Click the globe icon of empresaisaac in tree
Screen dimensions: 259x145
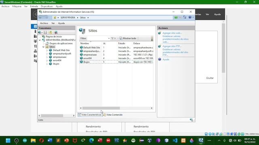point(51,57)
